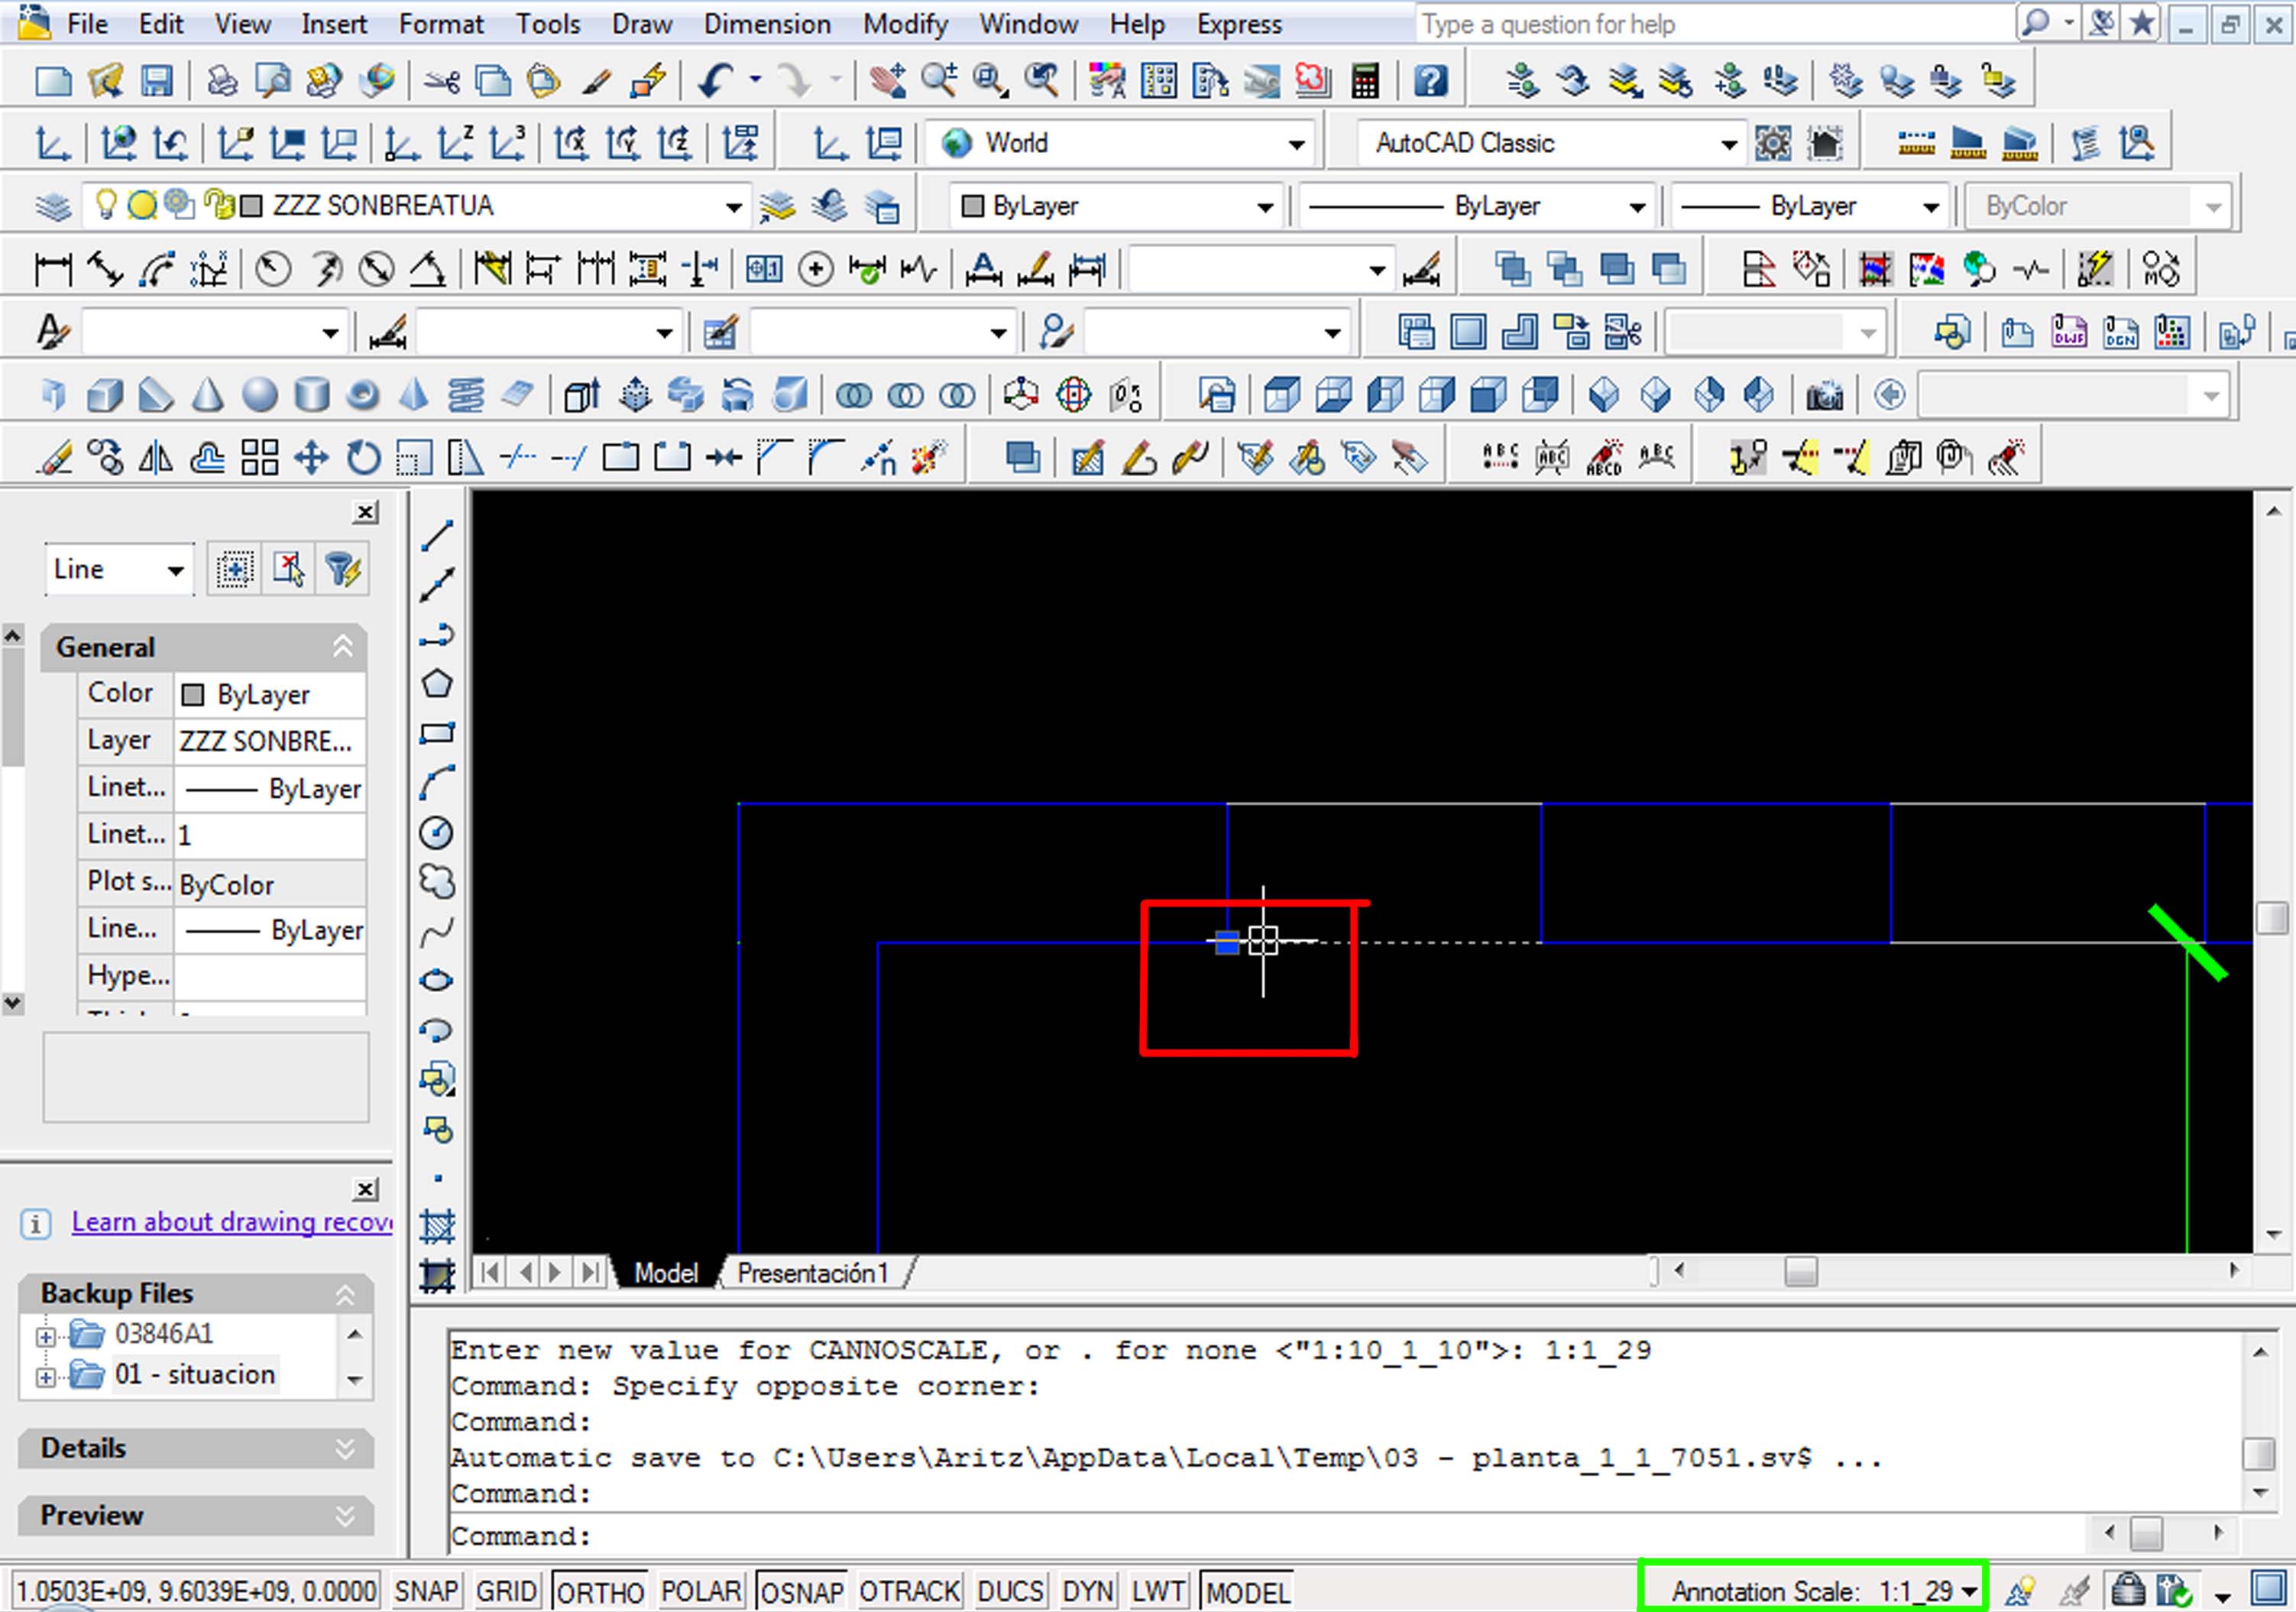Select the Polygon draw tool
The width and height of the screenshot is (2296, 1612).
tap(437, 684)
